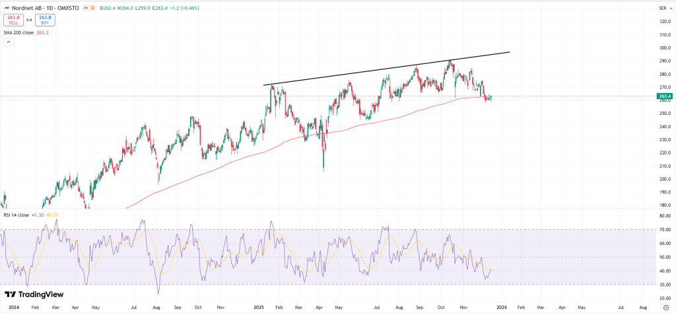Click the 2026 label on time axis
676x313 pixels.
[501, 307]
